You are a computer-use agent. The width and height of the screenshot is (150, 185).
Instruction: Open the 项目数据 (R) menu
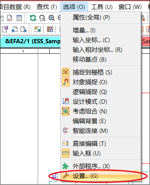[x=15, y=7]
